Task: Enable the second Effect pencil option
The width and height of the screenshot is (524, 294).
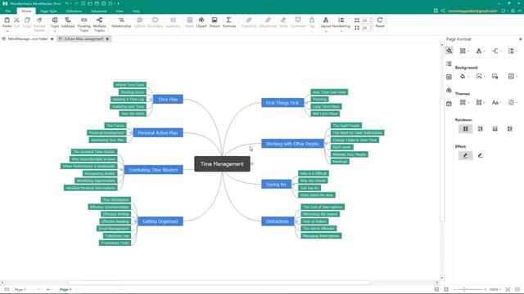Action: click(481, 155)
